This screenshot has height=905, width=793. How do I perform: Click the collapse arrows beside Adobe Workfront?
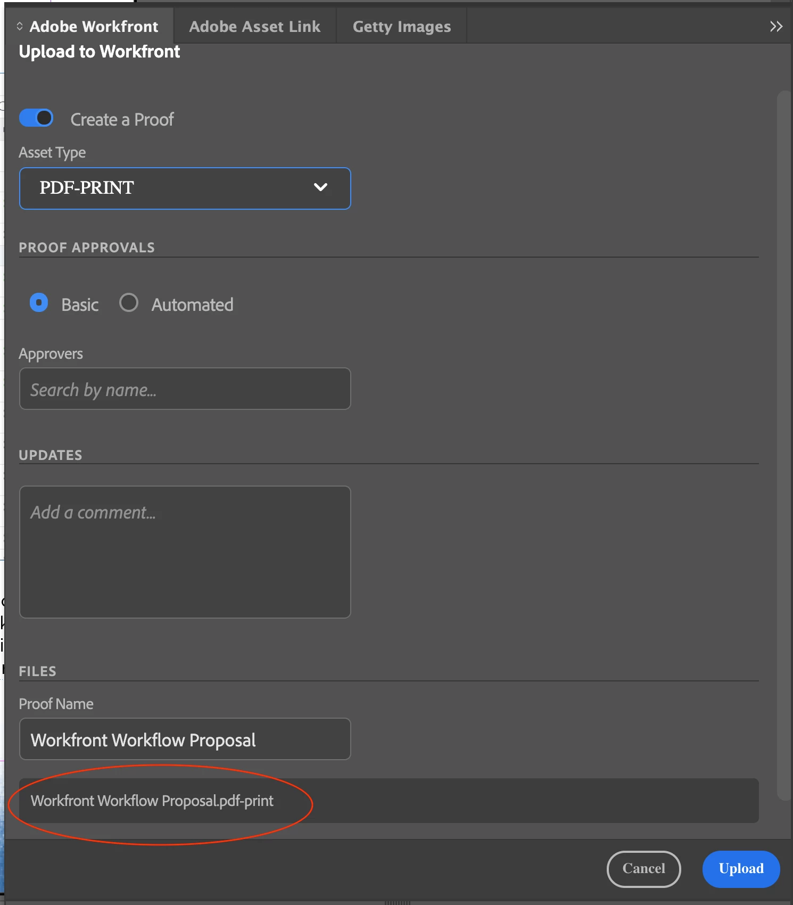[20, 26]
